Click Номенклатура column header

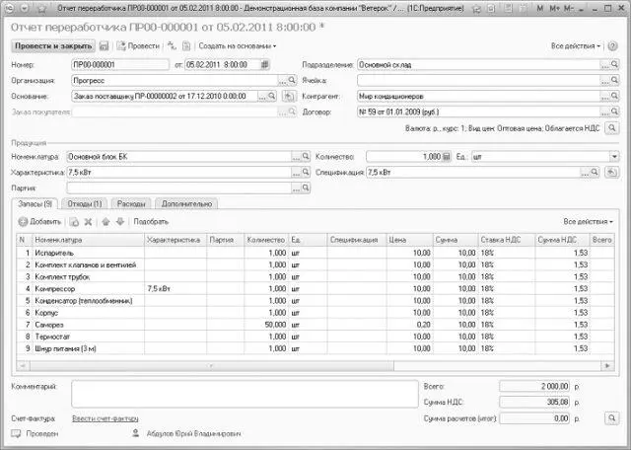[88, 240]
